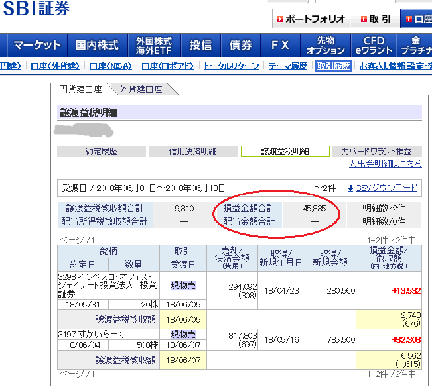Open the トータルリターン link

tap(232, 66)
